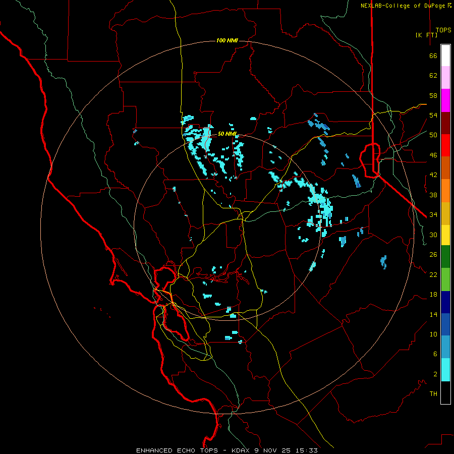Click the yellow 34 legend swatch
This screenshot has width=454, height=454.
point(445,235)
